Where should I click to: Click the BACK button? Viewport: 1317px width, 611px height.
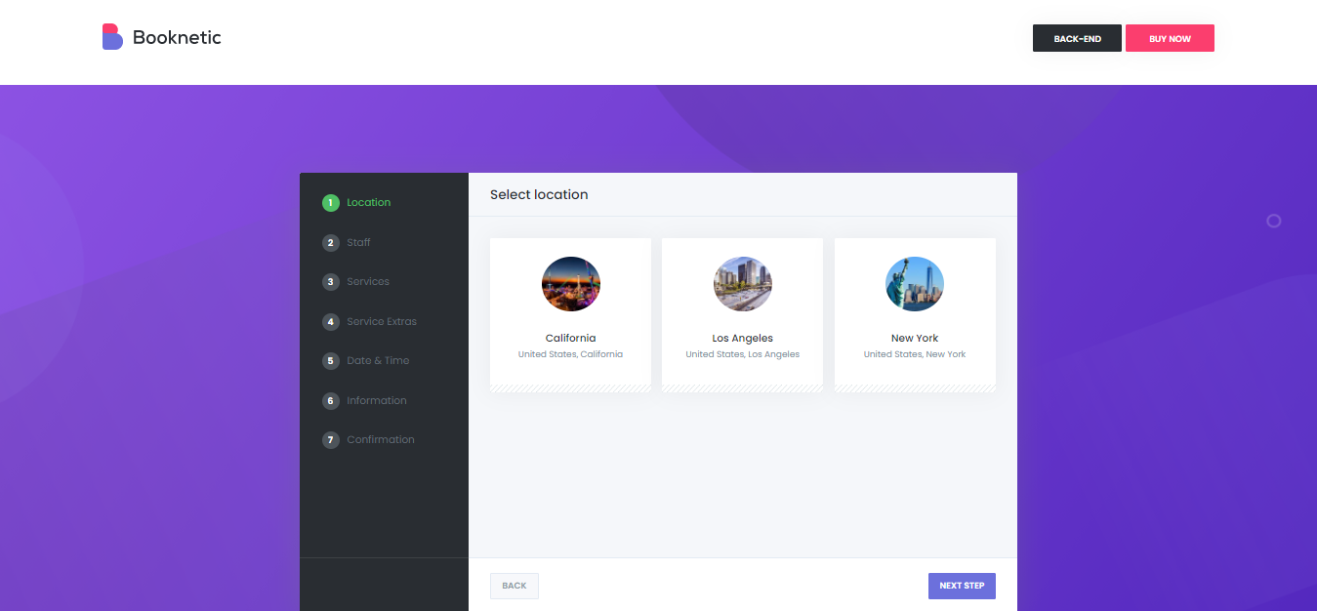pyautogui.click(x=514, y=586)
